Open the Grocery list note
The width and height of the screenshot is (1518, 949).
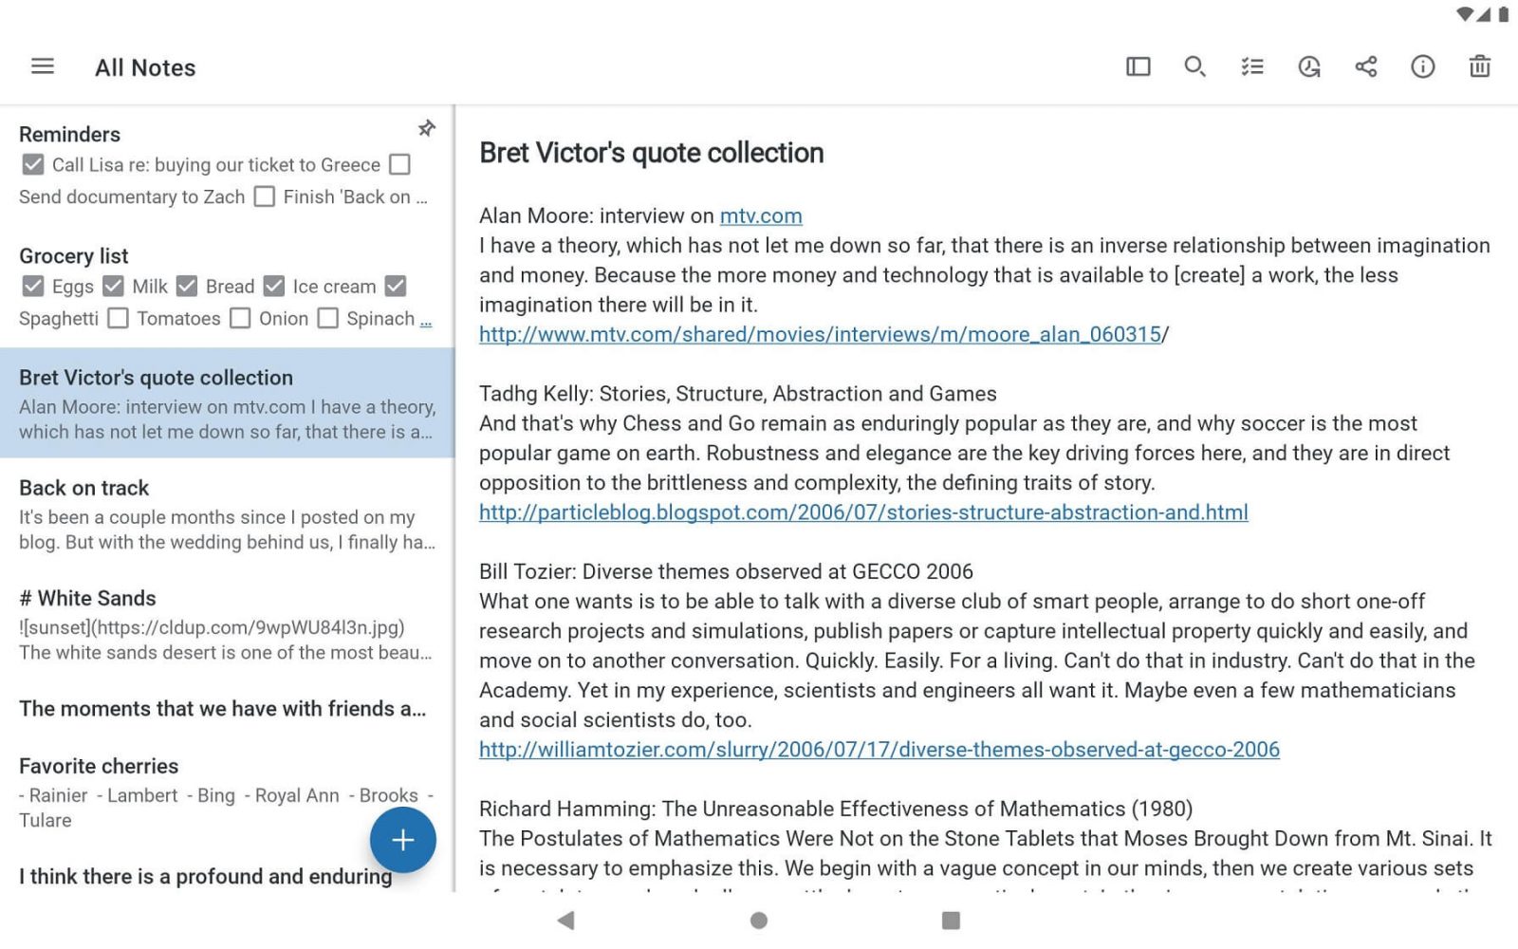pos(227,287)
